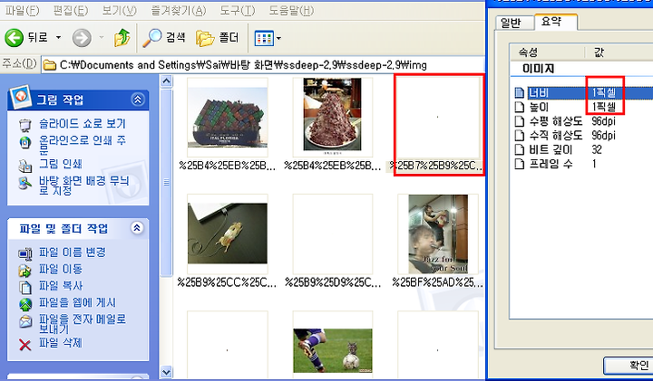
Task: Click scrollbar down arrow in file pane
Action: tap(166, 372)
